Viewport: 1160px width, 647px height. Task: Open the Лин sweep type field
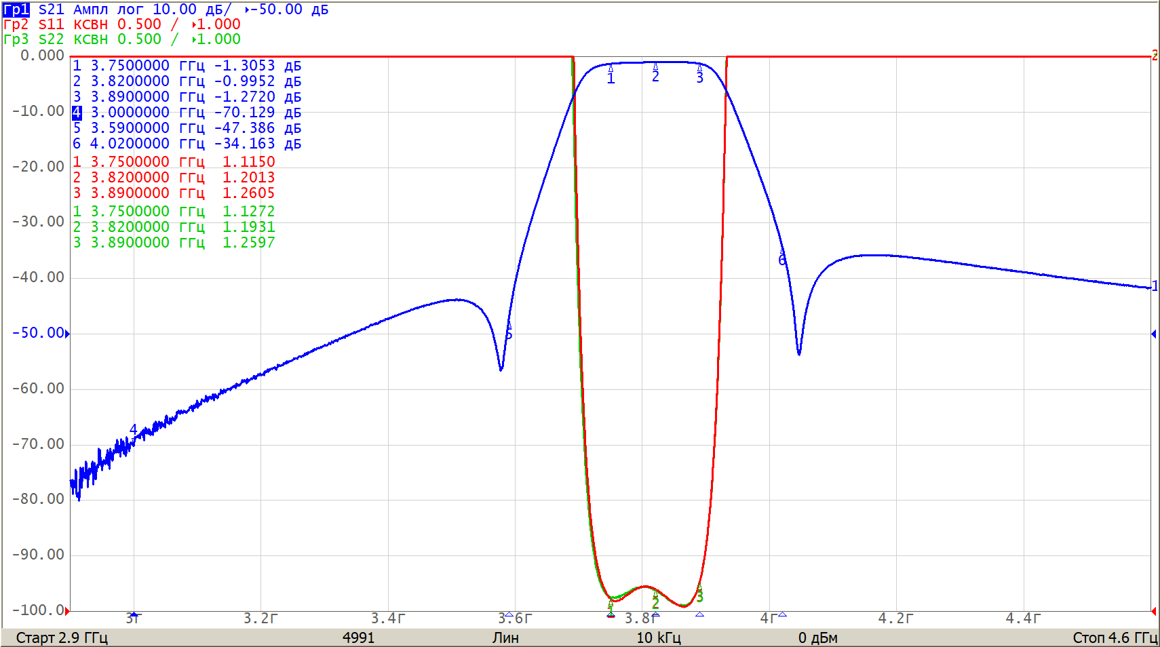point(505,638)
